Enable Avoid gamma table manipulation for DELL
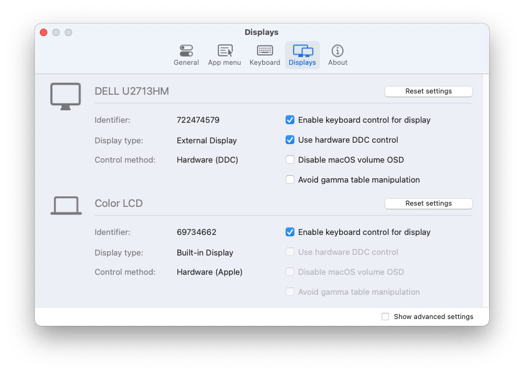The height and width of the screenshot is (372, 524). click(x=289, y=179)
